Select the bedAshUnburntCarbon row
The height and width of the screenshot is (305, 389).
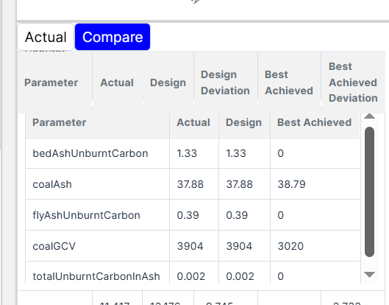tap(193, 153)
